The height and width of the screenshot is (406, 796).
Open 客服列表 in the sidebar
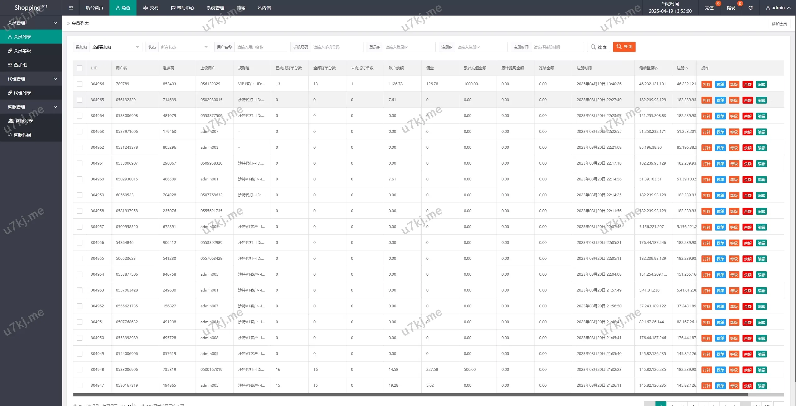[24, 121]
